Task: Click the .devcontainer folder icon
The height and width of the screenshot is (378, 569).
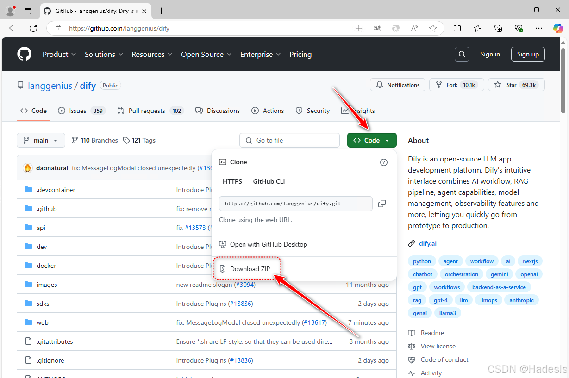Action: click(x=28, y=190)
